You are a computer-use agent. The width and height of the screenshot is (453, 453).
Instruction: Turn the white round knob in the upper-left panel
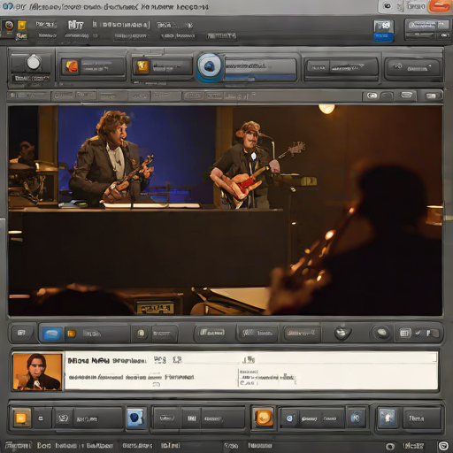[x=34, y=63]
